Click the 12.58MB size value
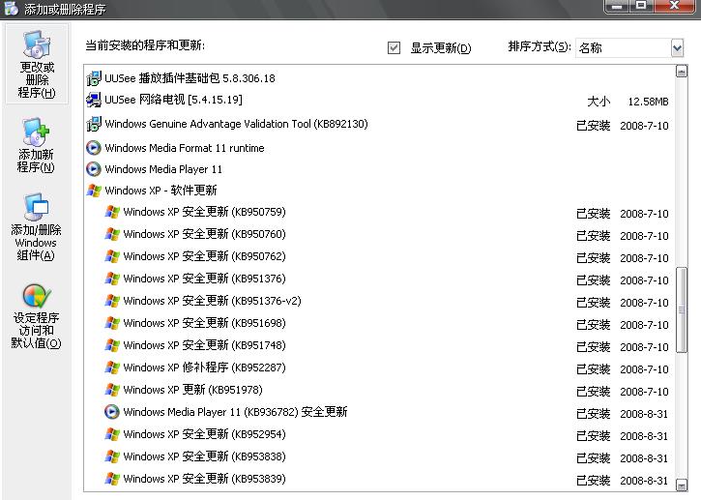The width and height of the screenshot is (701, 500). click(x=648, y=102)
